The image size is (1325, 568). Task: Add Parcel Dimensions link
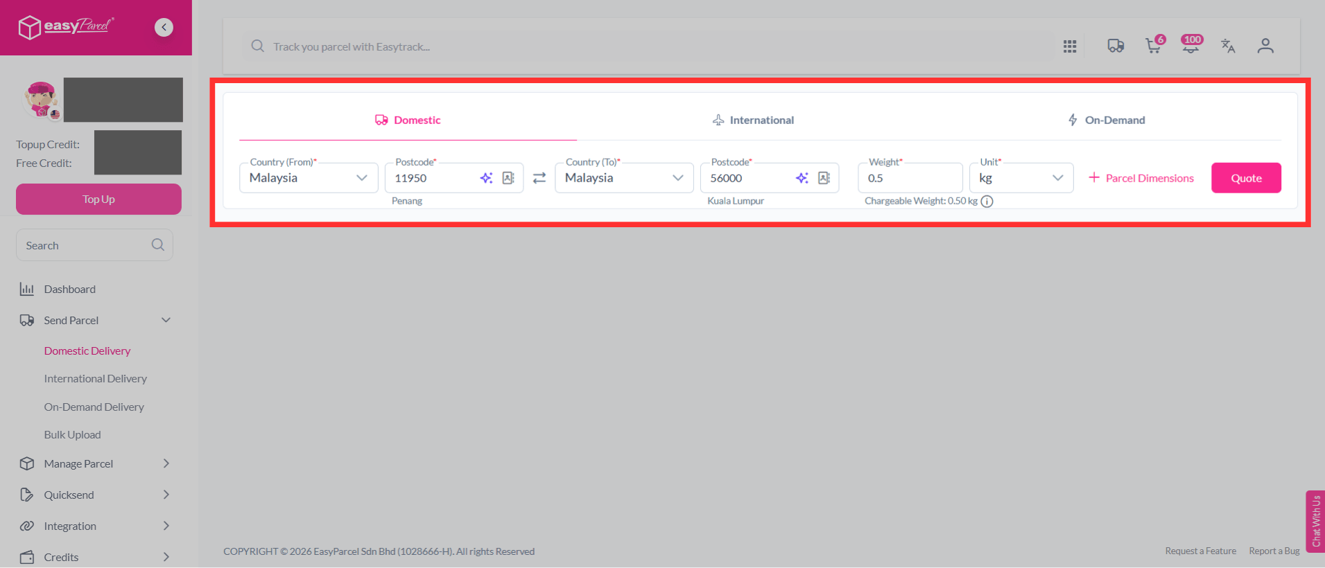[x=1141, y=178]
